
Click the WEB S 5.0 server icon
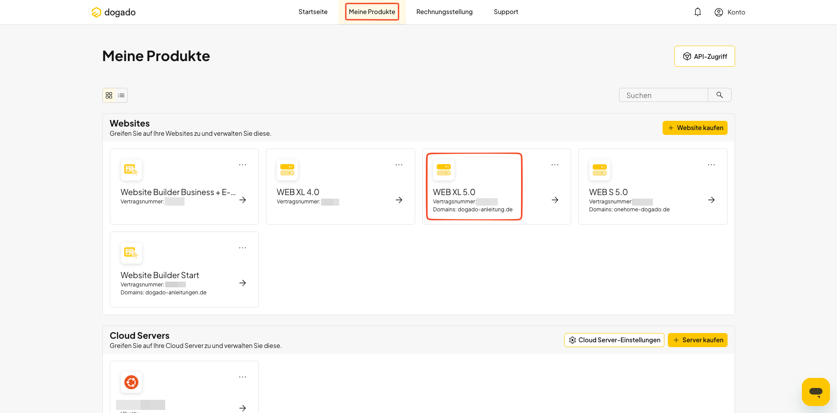point(600,170)
